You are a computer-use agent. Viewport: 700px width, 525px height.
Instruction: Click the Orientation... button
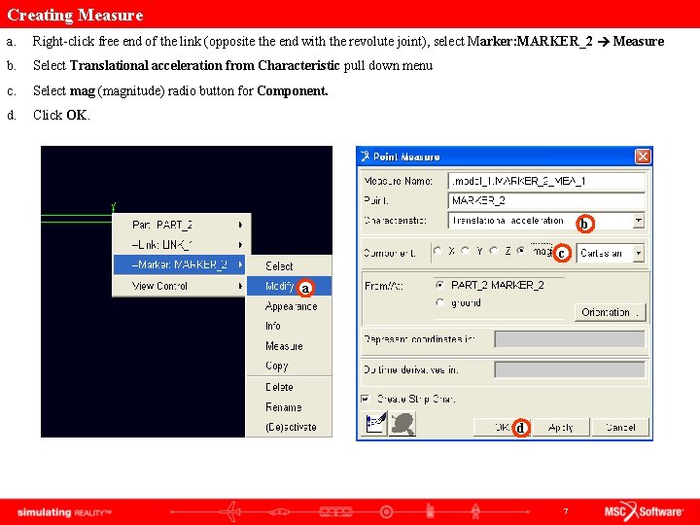tap(610, 312)
